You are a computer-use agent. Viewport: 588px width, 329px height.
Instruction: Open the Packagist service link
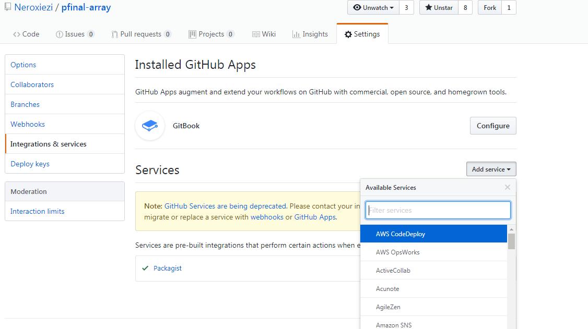[168, 268]
